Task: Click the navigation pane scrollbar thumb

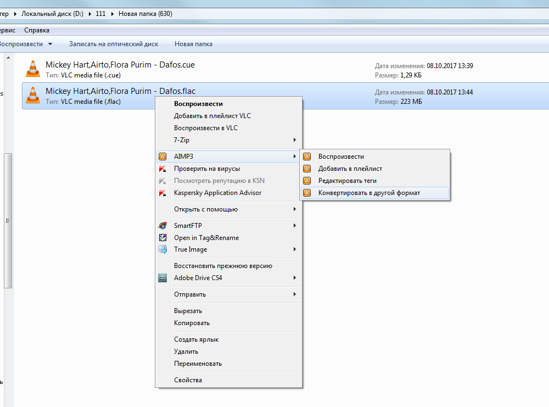Action: point(8,221)
